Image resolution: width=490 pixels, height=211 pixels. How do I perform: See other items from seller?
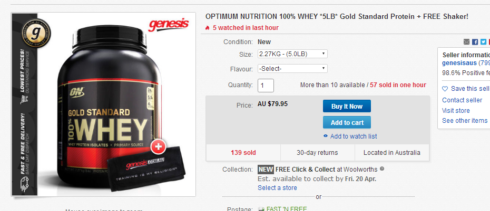click(465, 120)
